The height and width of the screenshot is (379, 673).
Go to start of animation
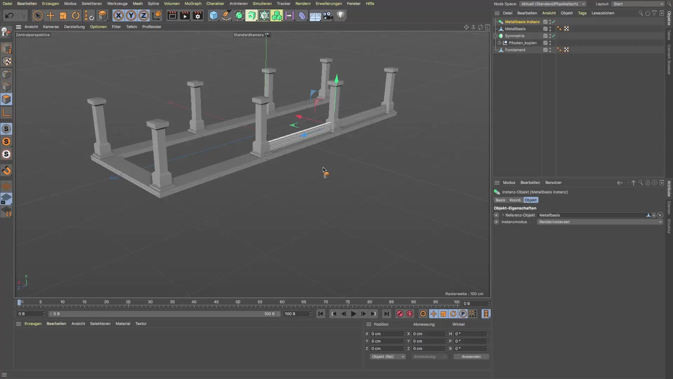click(x=320, y=314)
